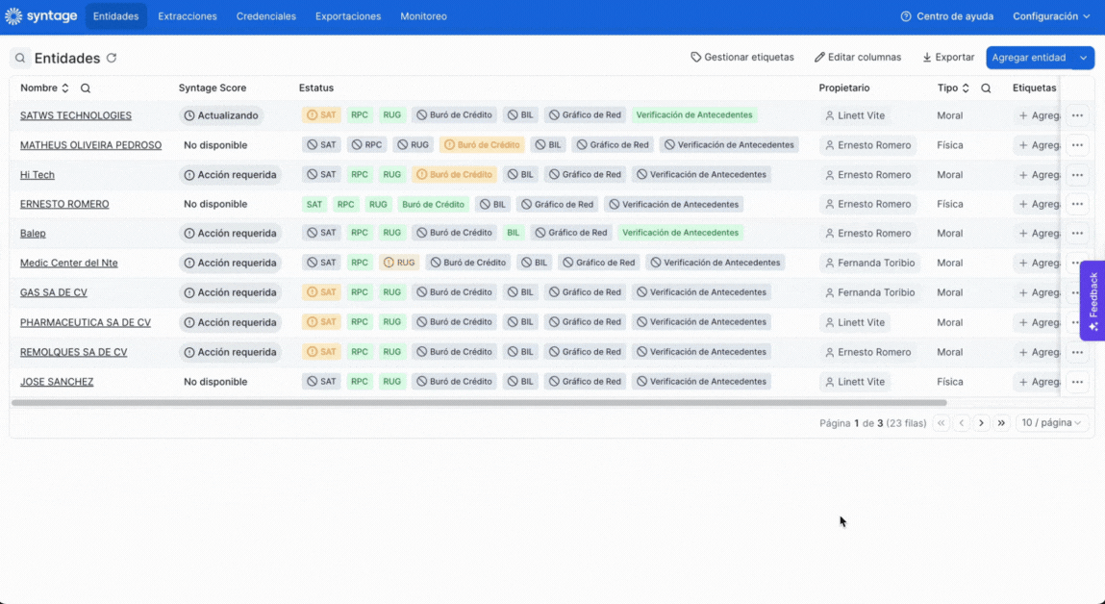Click the Syntage Score column header
The height and width of the screenshot is (604, 1105).
(213, 88)
